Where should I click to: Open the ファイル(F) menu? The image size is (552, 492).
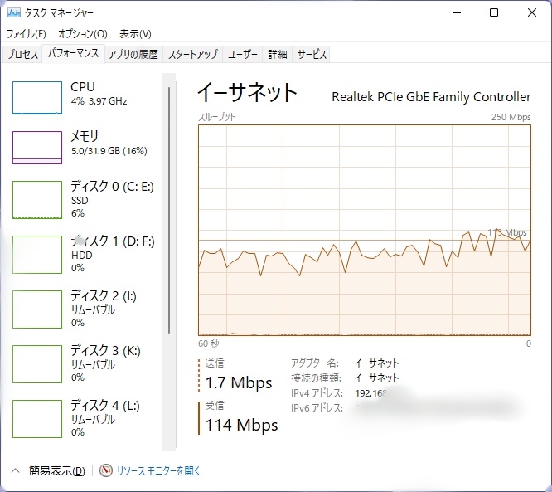point(27,34)
